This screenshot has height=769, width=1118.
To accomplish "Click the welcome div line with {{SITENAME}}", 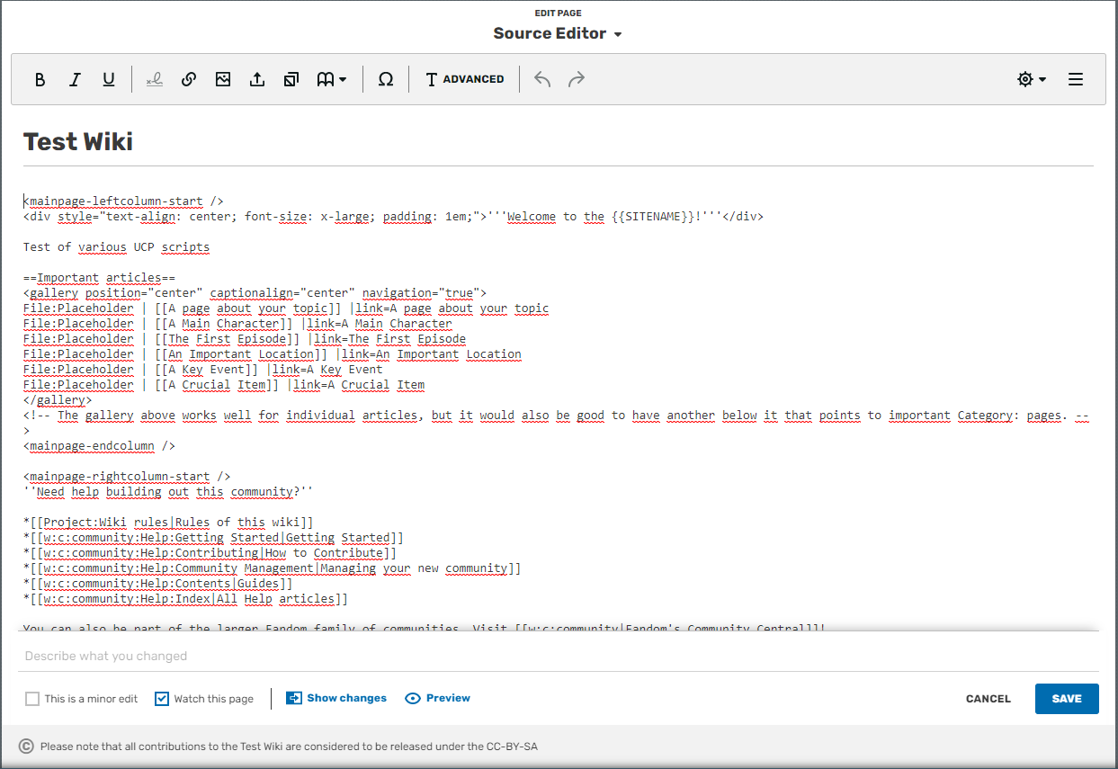I will coord(393,217).
